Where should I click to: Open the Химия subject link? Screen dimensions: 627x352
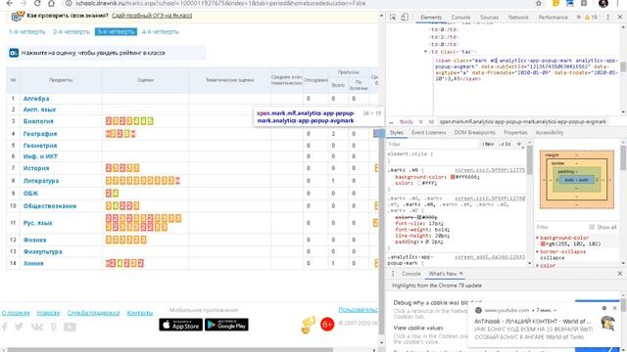click(33, 263)
